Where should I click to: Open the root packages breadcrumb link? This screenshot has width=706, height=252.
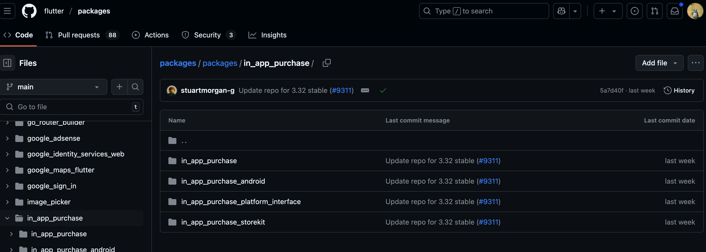click(x=178, y=63)
